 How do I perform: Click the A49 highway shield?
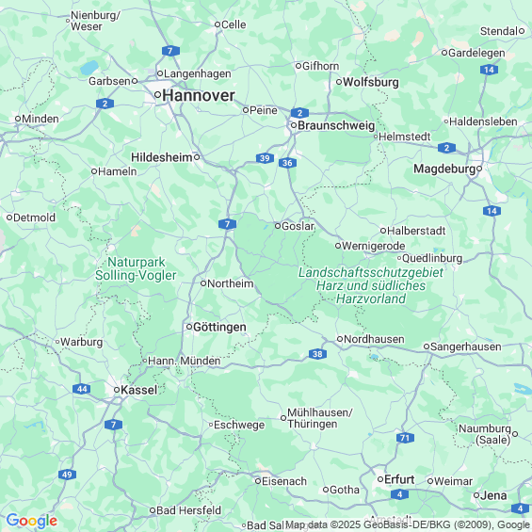[67, 475]
